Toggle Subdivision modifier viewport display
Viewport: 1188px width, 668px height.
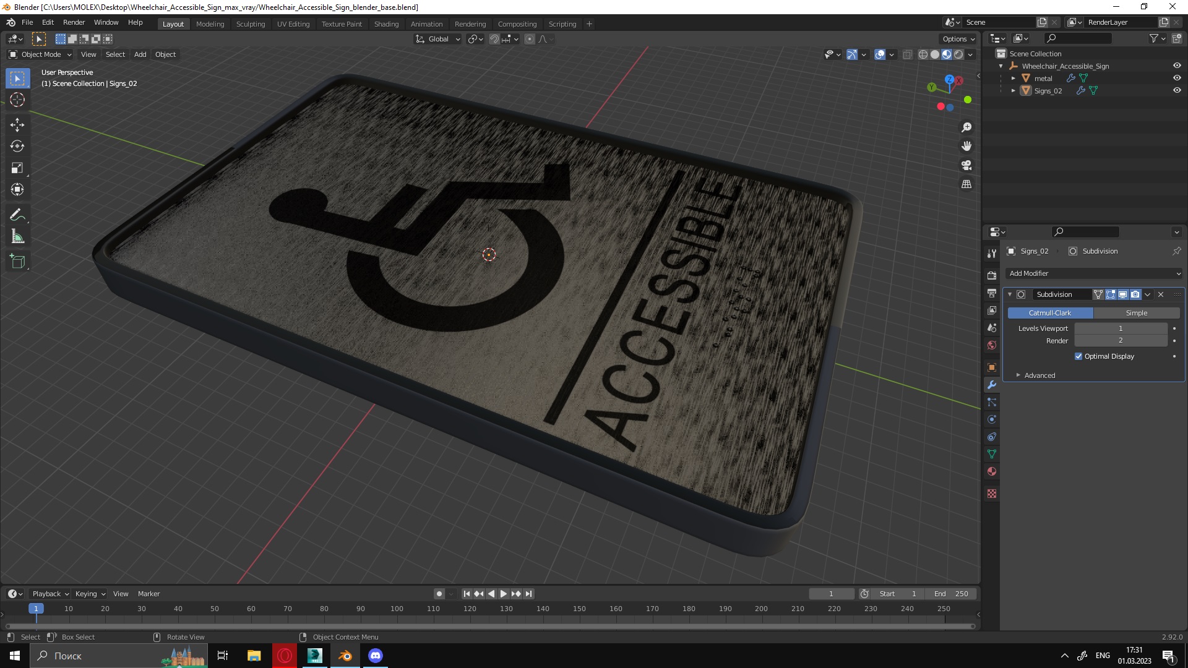coord(1122,294)
